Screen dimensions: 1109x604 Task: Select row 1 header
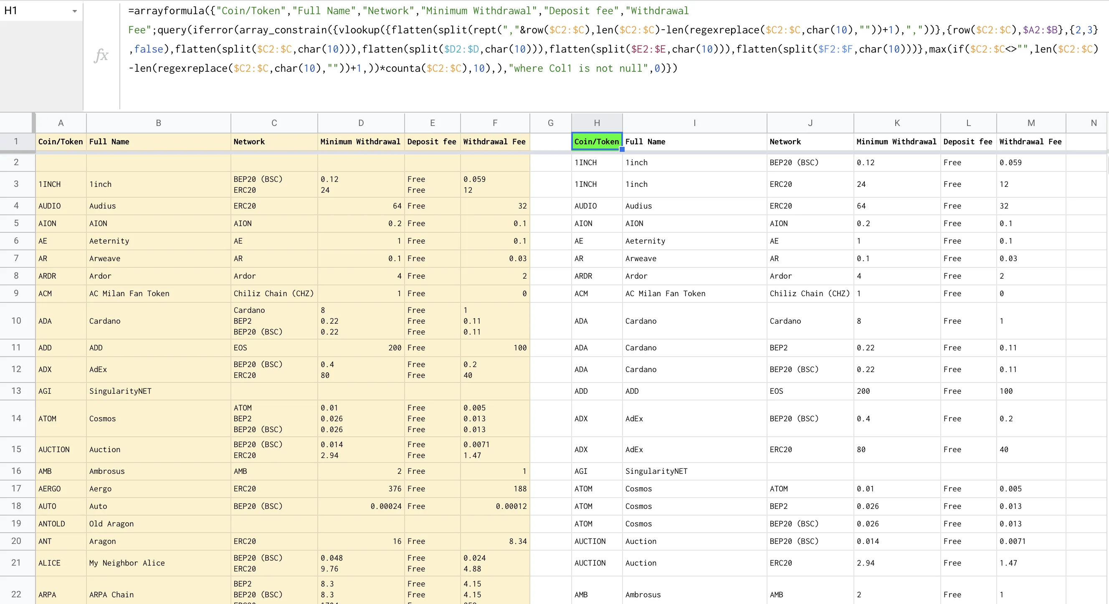(x=16, y=141)
